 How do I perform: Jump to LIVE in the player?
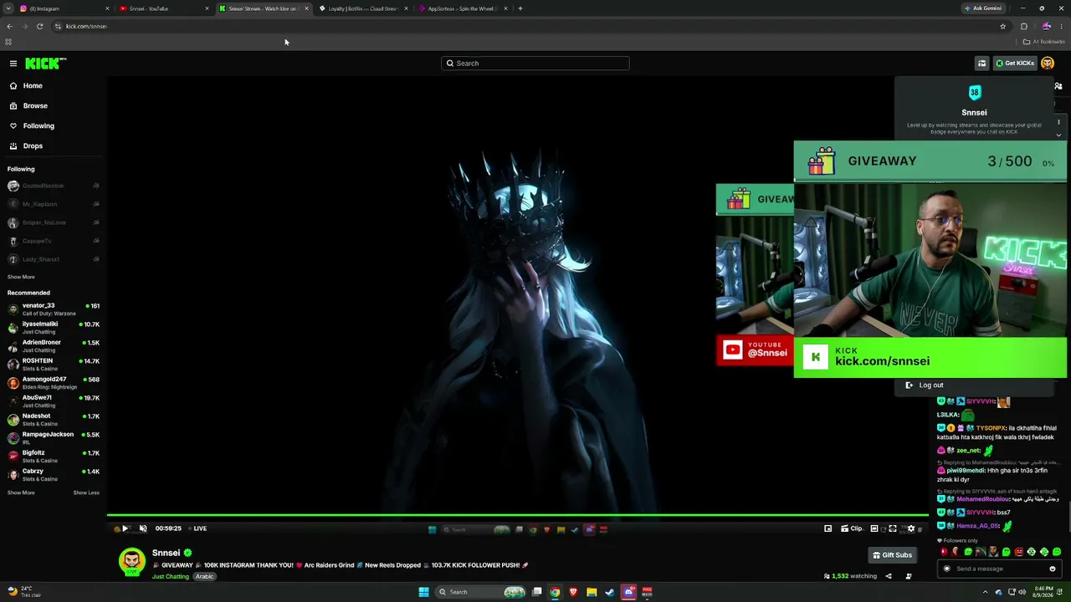click(x=197, y=528)
